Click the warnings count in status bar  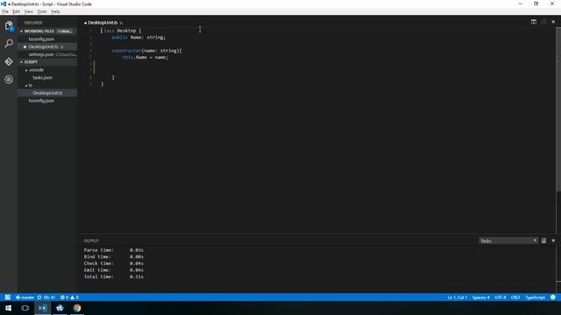(x=75, y=297)
